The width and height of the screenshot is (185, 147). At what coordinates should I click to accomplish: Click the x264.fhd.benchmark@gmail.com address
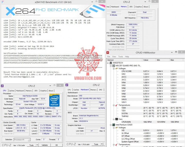19,77
